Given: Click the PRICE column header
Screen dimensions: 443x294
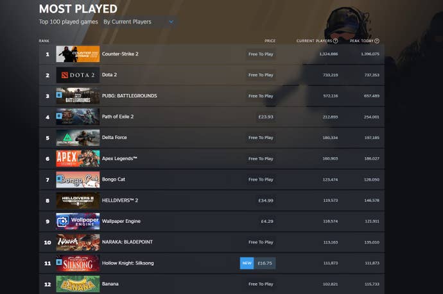Looking at the screenshot, I should 270,41.
